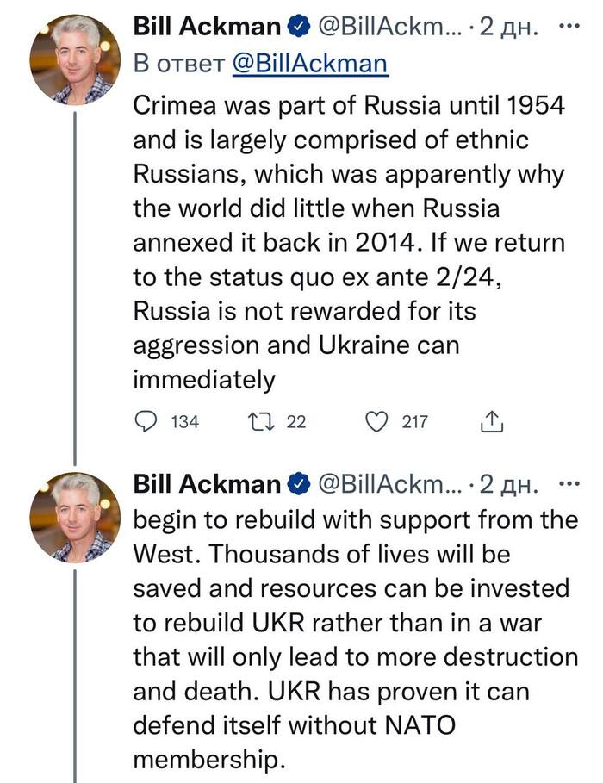The height and width of the screenshot is (783, 603).
Task: Click the reply icon on the Crimea tweet
Action: (x=147, y=421)
